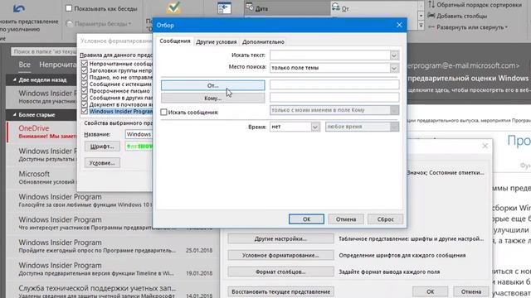Click the Кому... button
This screenshot has width=531, height=298.
212,99
